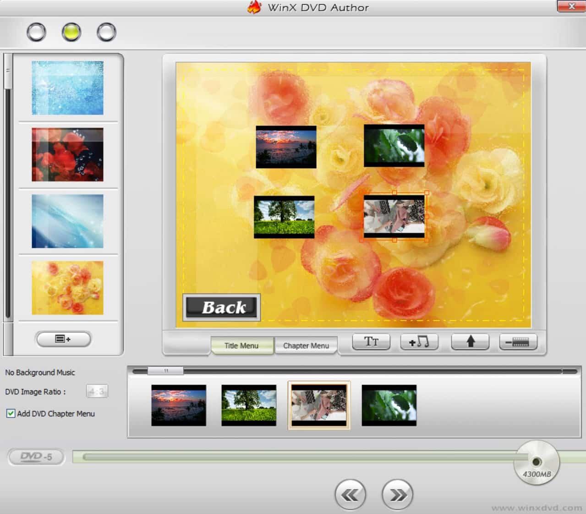This screenshot has width=586, height=514.
Task: Click the WinX DVD Author flame logo
Action: (255, 7)
